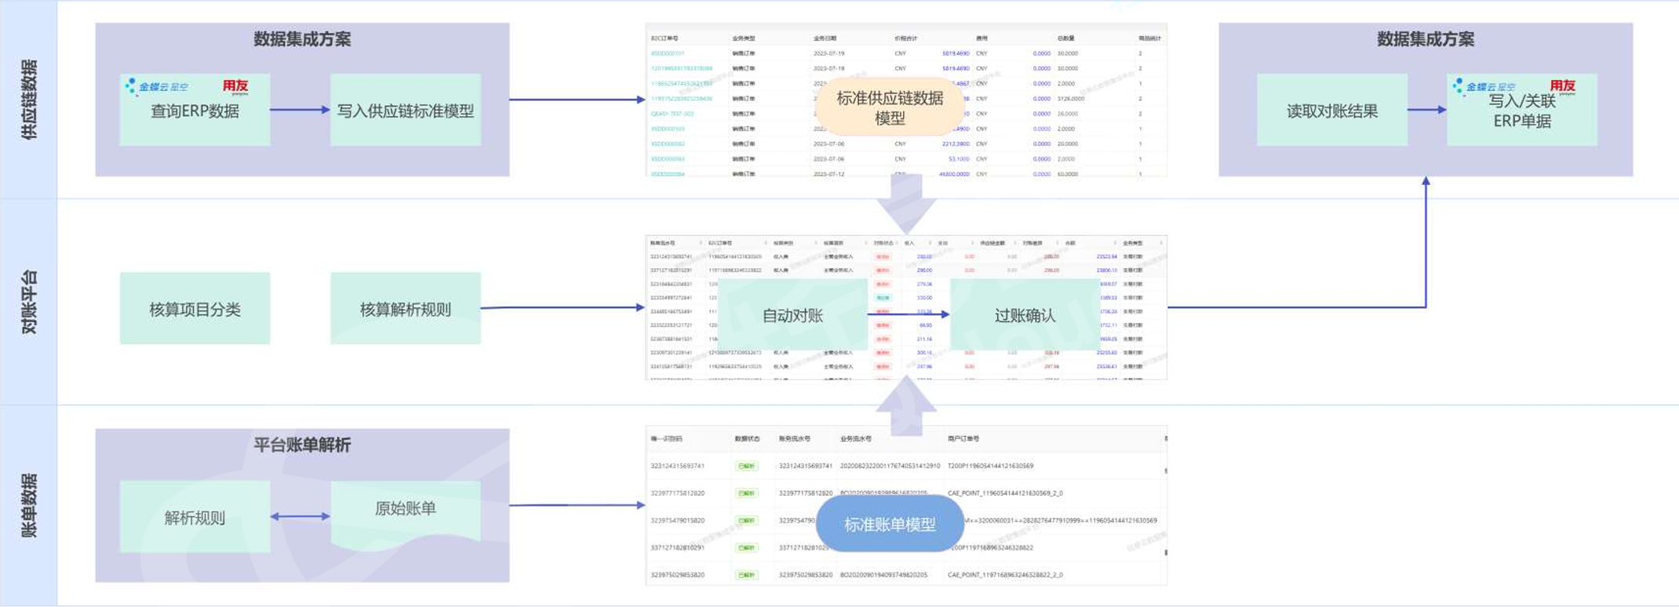Image resolution: width=1679 pixels, height=607 pixels.
Task: Click the 用友 logo above 写入/关联ERP单据
Action: coord(1561,86)
